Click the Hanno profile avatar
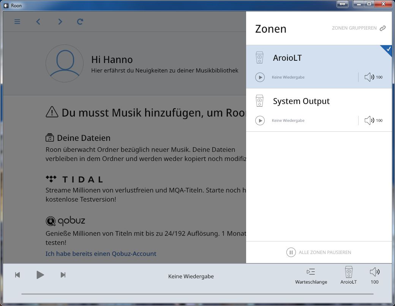The image size is (395, 306). click(65, 63)
